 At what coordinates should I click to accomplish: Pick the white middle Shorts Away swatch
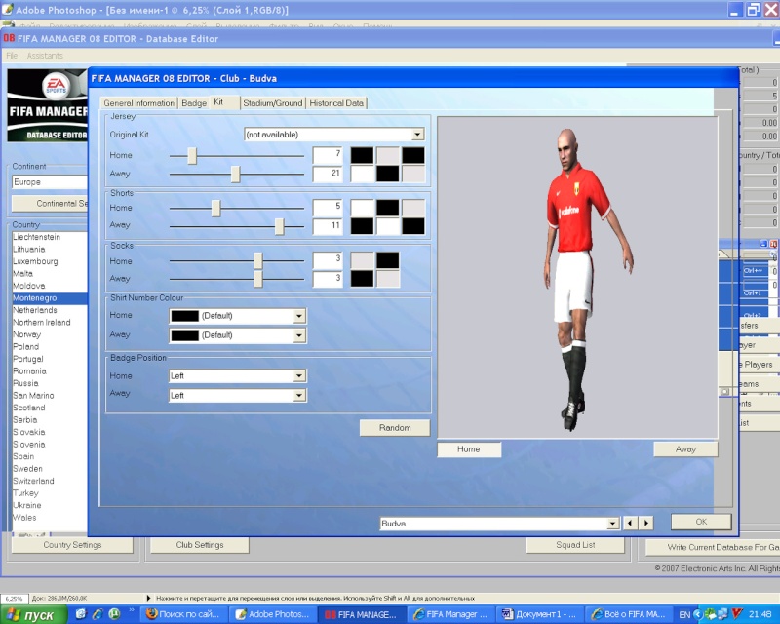(387, 226)
